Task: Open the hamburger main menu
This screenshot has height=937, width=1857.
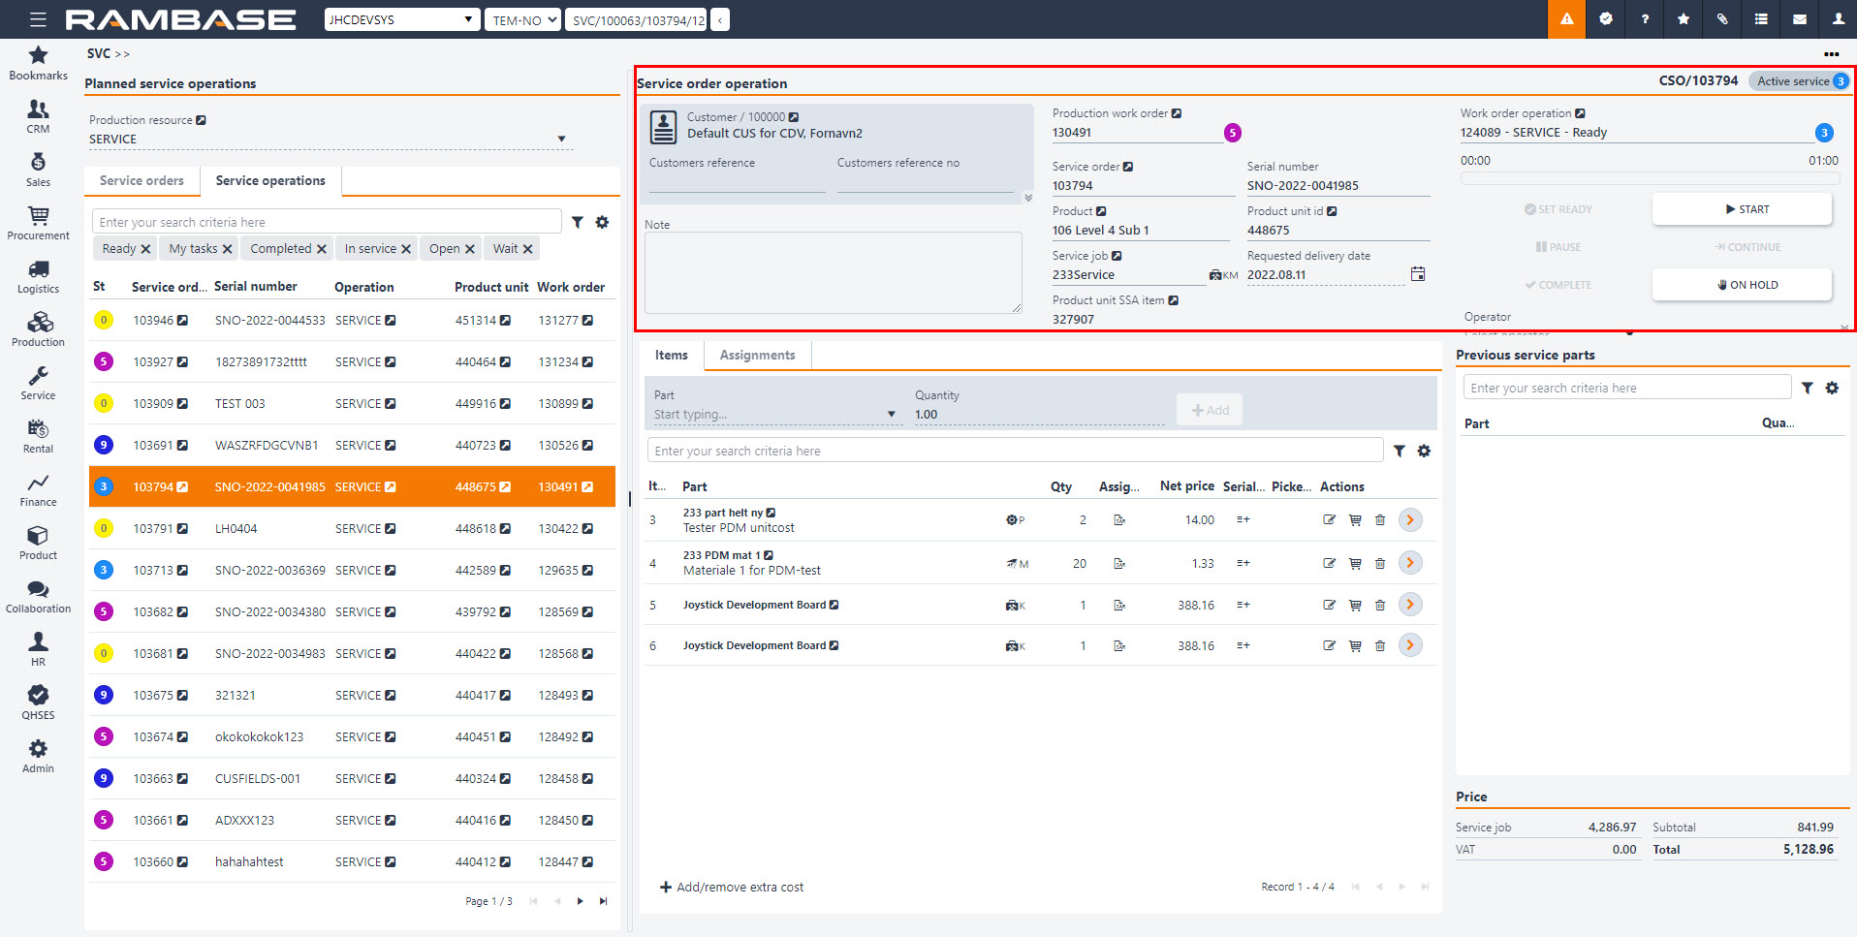Action: tap(38, 19)
